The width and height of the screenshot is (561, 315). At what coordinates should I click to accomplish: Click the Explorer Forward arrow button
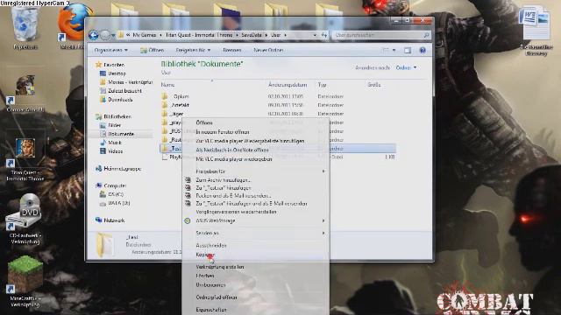click(x=105, y=35)
